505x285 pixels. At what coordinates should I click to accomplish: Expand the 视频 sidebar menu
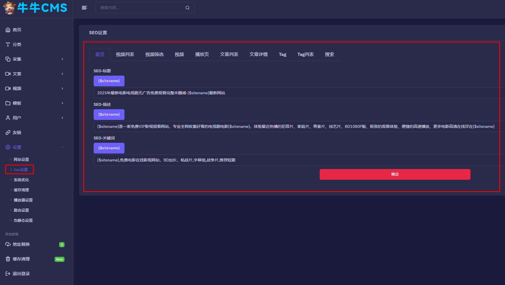click(35, 88)
